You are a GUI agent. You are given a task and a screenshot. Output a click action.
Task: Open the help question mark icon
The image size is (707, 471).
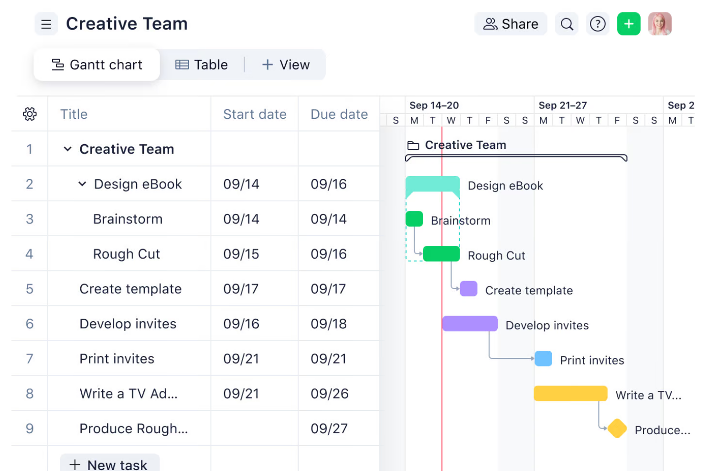(598, 23)
